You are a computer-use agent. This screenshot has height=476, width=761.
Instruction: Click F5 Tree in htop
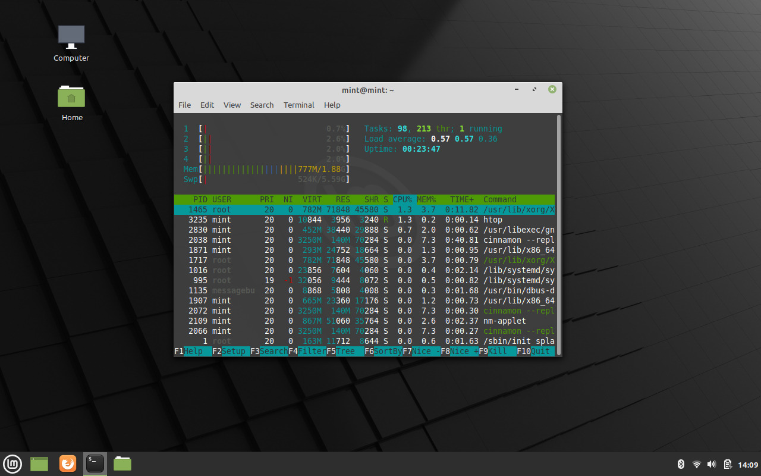[345, 351]
